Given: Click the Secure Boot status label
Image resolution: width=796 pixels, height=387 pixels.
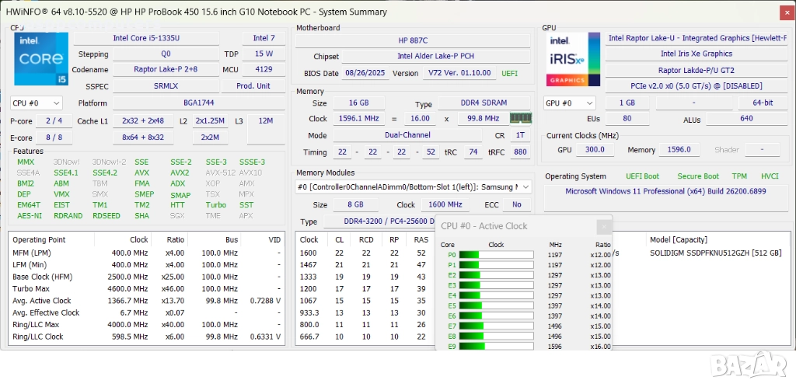Looking at the screenshot, I should pos(697,176).
